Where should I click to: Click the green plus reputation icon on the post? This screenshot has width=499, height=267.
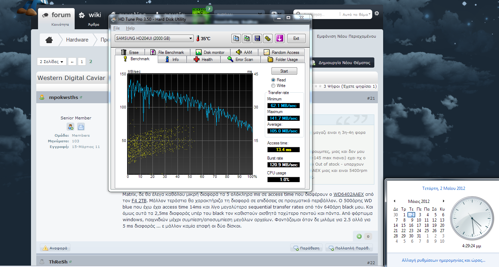pyautogui.click(x=359, y=236)
